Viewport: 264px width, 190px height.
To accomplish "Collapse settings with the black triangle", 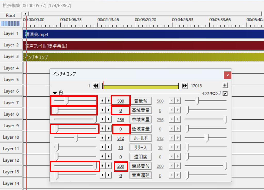I will pyautogui.click(x=55, y=93).
